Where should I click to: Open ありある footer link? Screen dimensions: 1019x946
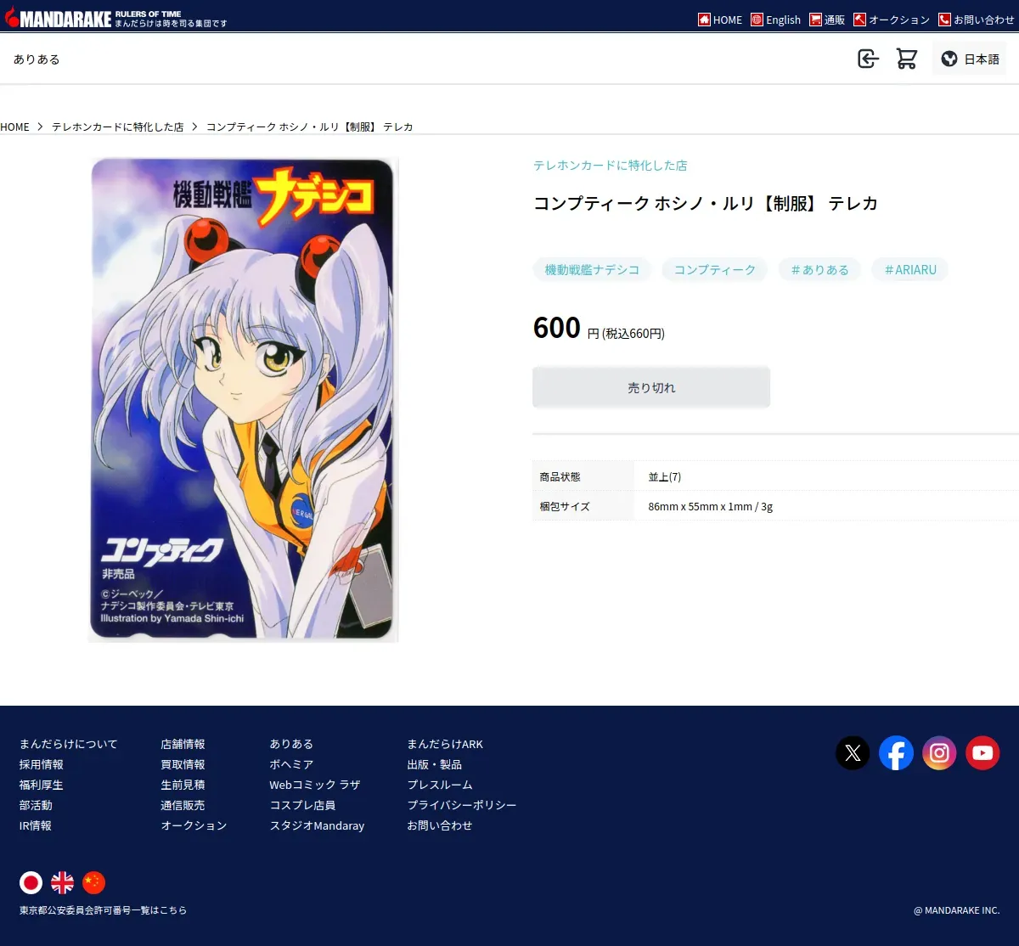click(x=291, y=744)
